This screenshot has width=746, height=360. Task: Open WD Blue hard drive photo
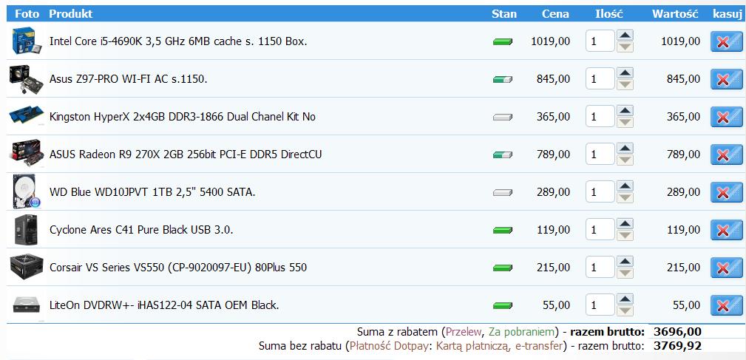point(26,193)
